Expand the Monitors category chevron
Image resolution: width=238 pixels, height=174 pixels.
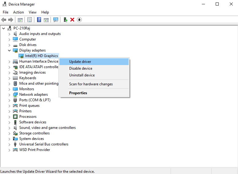click(x=9, y=89)
